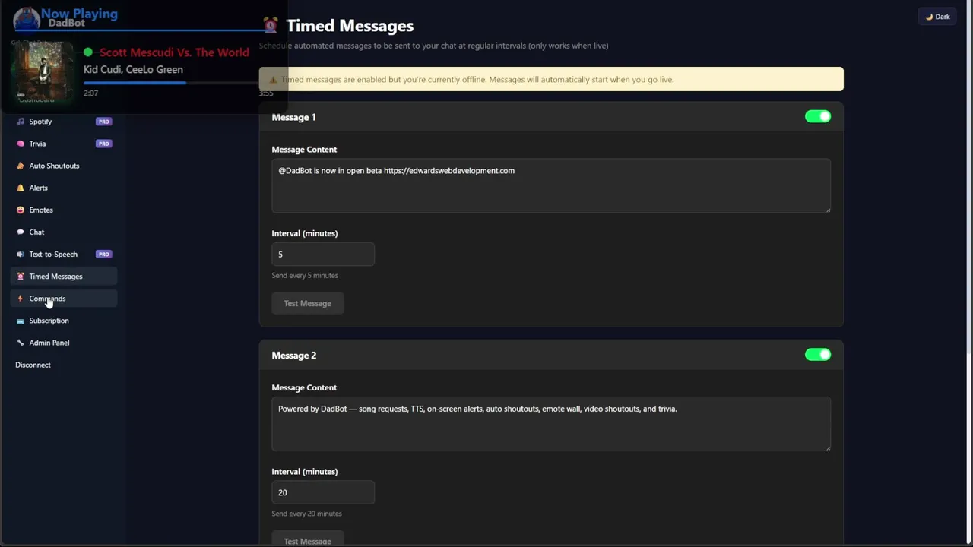
Task: Click the Subscription card icon
Action: 21,321
